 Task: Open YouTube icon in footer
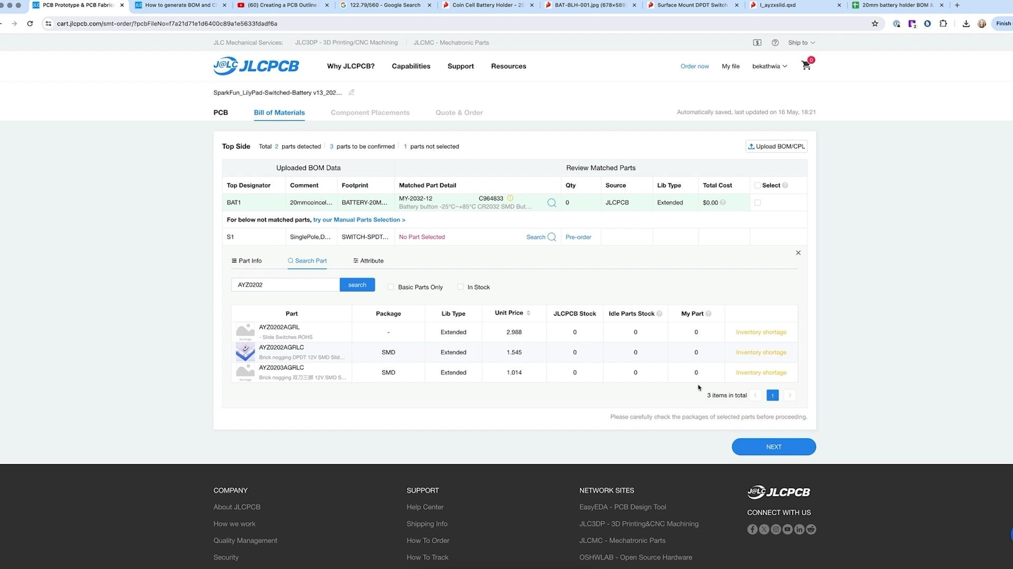[788, 529]
